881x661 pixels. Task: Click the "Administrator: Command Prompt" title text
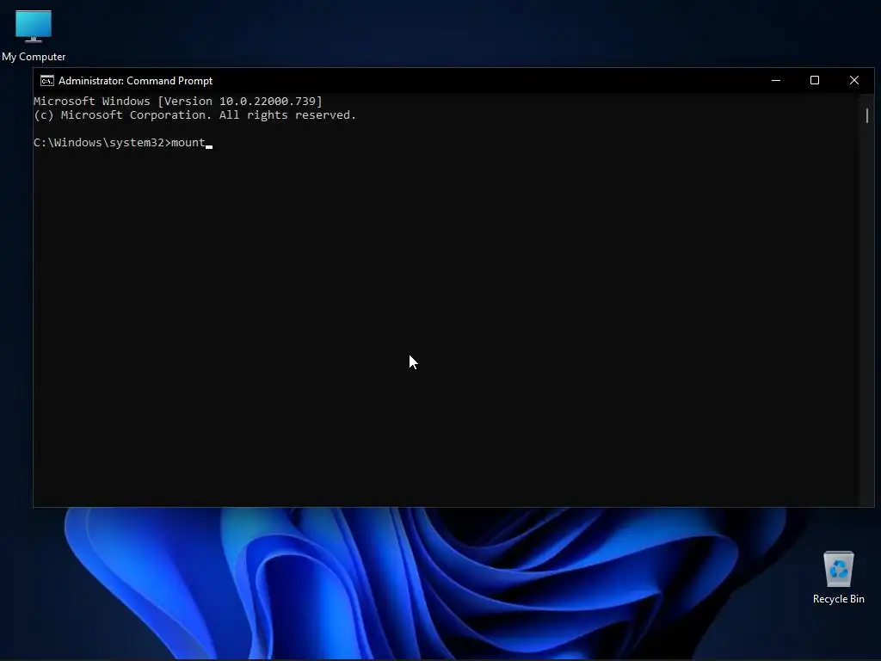[x=135, y=81]
